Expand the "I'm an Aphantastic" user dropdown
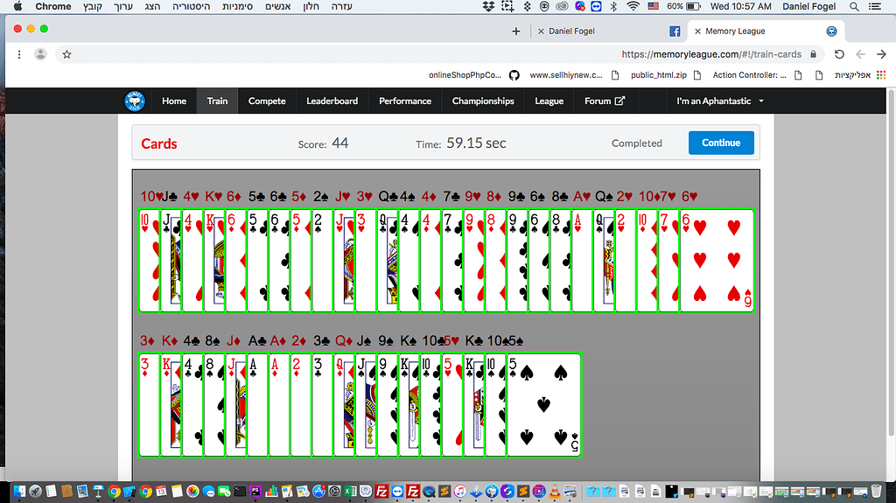Viewport: 896px width, 503px height. coord(719,101)
